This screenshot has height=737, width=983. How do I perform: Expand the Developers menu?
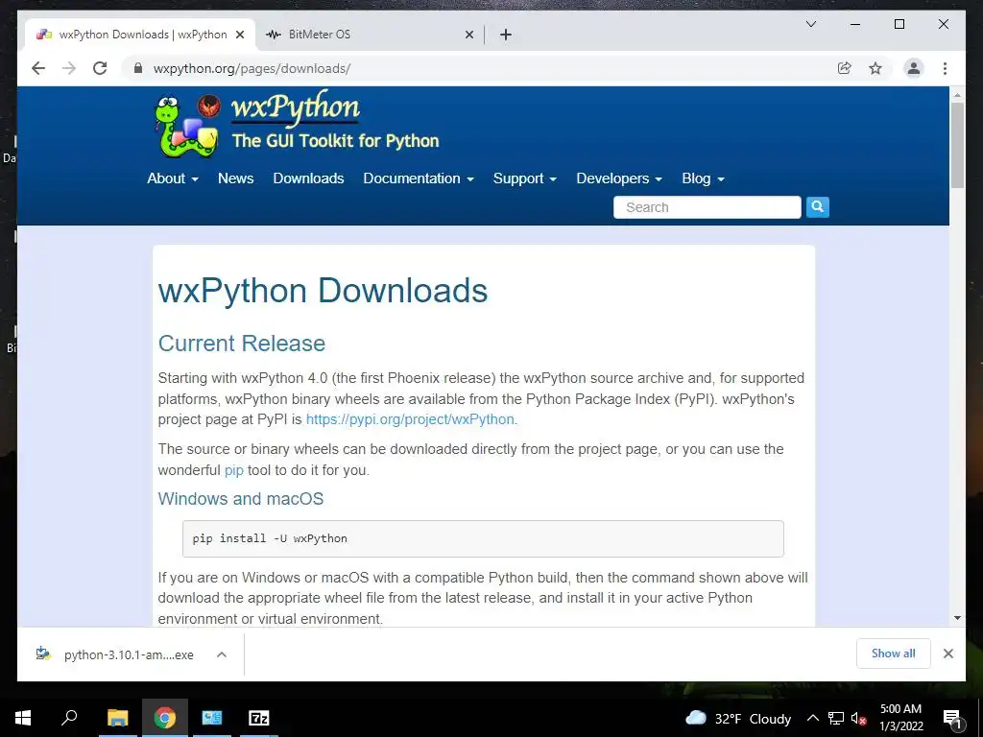[x=619, y=178]
